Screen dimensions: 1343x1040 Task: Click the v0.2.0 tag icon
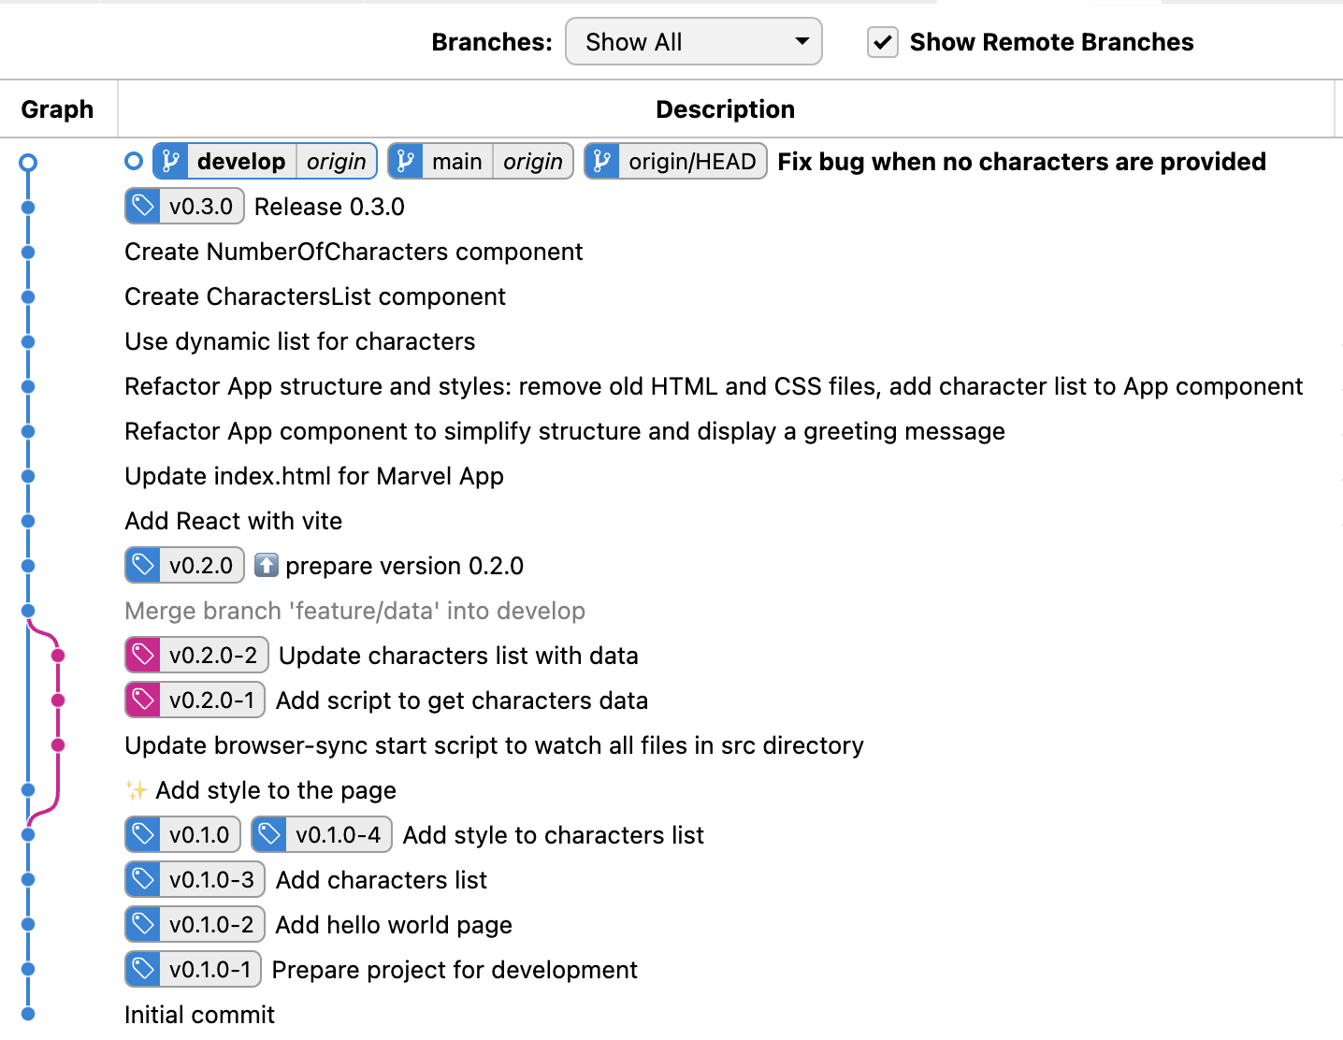(x=143, y=566)
